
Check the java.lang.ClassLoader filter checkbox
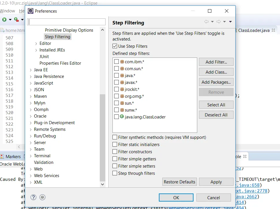[x=116, y=117]
